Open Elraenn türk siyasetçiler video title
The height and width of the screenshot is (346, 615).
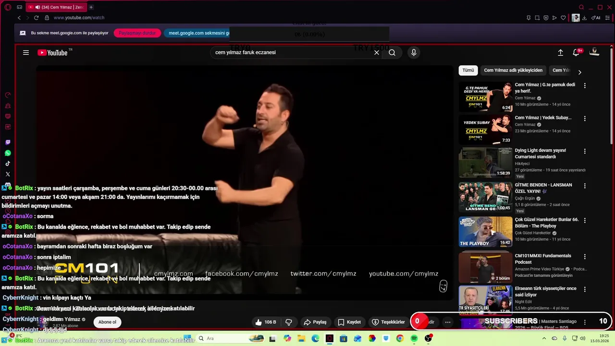click(x=545, y=292)
